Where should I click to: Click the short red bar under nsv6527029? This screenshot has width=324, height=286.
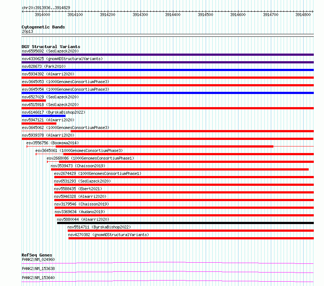(34, 101)
